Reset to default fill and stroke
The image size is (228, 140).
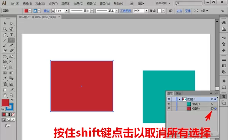click(x=3, y=109)
